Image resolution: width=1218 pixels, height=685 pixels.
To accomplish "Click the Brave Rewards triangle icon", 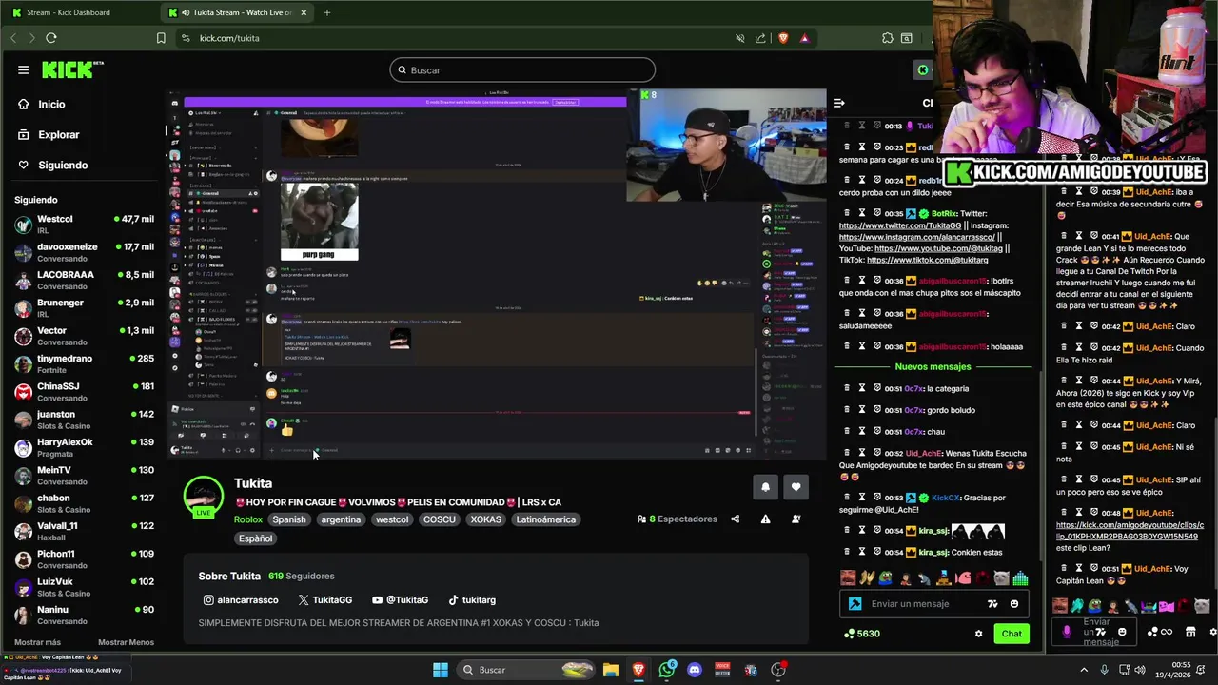I will coord(805,38).
